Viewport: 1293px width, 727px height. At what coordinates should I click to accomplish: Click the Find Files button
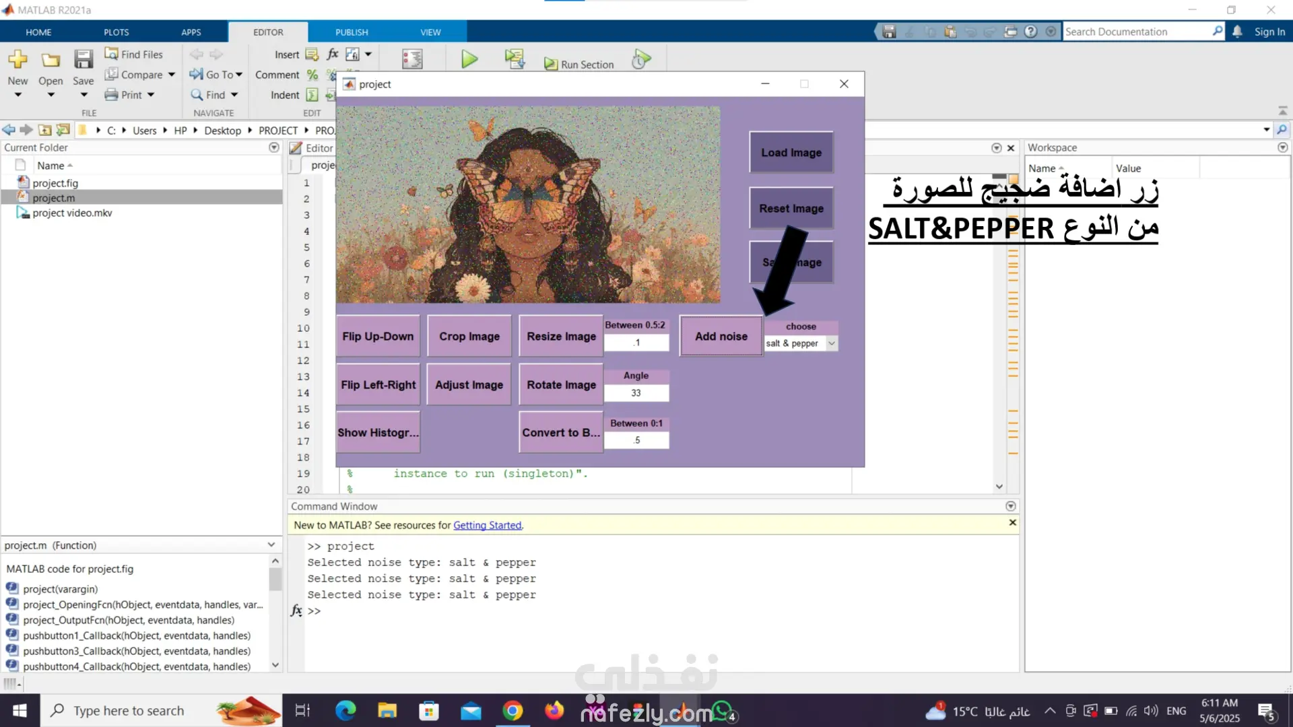133,54
